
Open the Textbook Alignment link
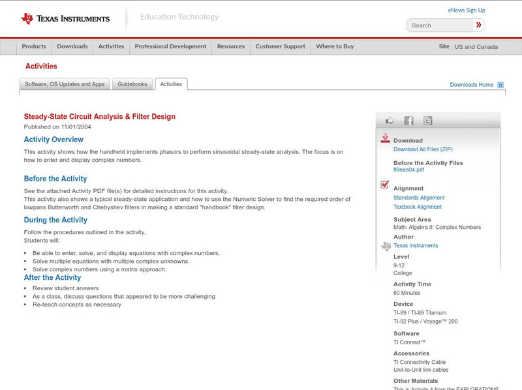click(418, 207)
